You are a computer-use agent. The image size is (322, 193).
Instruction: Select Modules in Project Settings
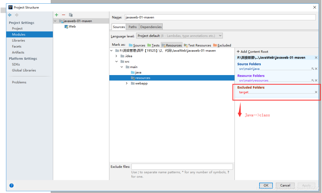coord(29,34)
